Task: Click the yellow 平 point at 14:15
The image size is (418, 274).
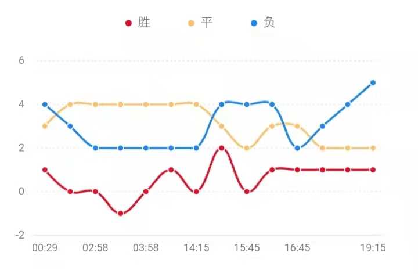Action: click(x=196, y=104)
